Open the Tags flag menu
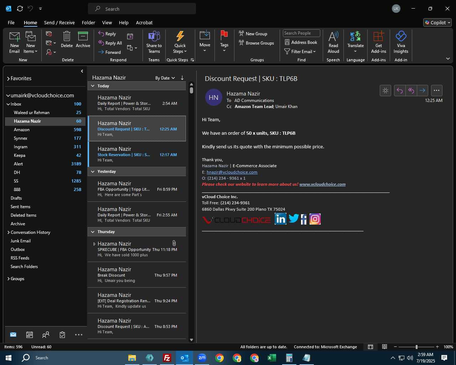Screen dimensions: 456x365 [224, 41]
